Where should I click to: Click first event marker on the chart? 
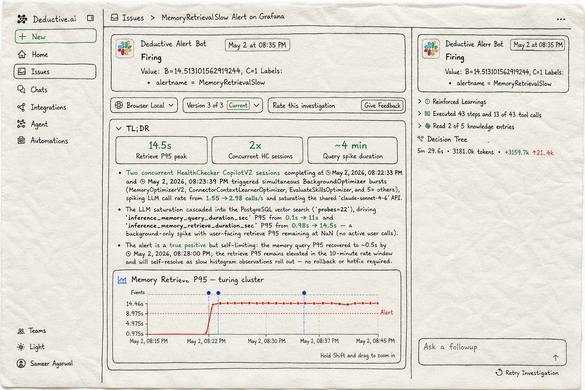209,292
